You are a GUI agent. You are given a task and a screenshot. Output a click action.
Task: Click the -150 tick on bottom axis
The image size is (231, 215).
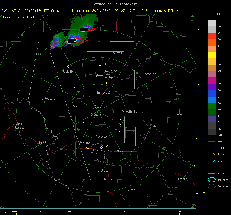[x=15, y=211]
